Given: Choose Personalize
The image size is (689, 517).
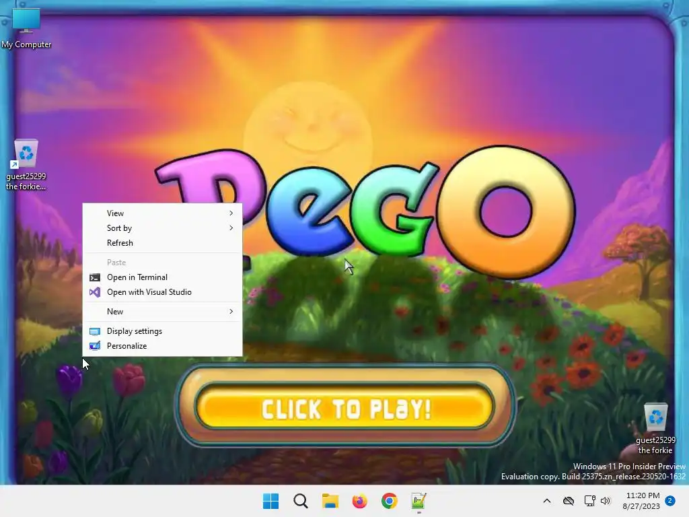Looking at the screenshot, I should click(x=163, y=346).
